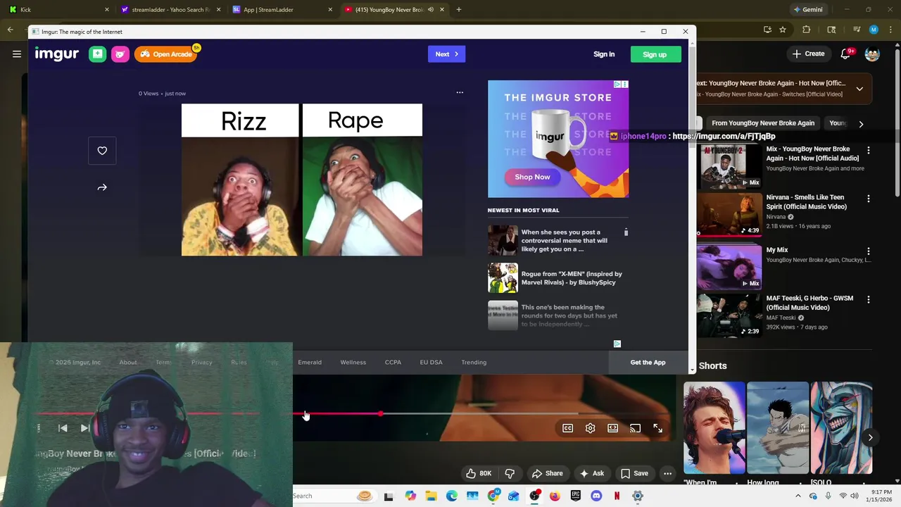Click the search tabs icon in the Chrome toolbar
Image resolution: width=901 pixels, height=507 pixels.
point(831,30)
